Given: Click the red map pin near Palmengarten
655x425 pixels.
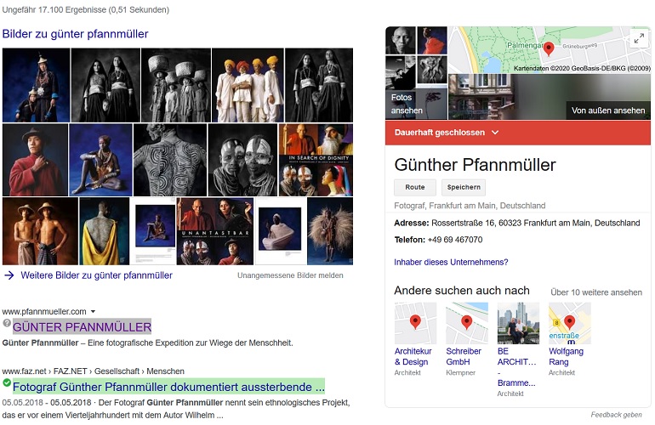Looking at the screenshot, I should [549, 48].
